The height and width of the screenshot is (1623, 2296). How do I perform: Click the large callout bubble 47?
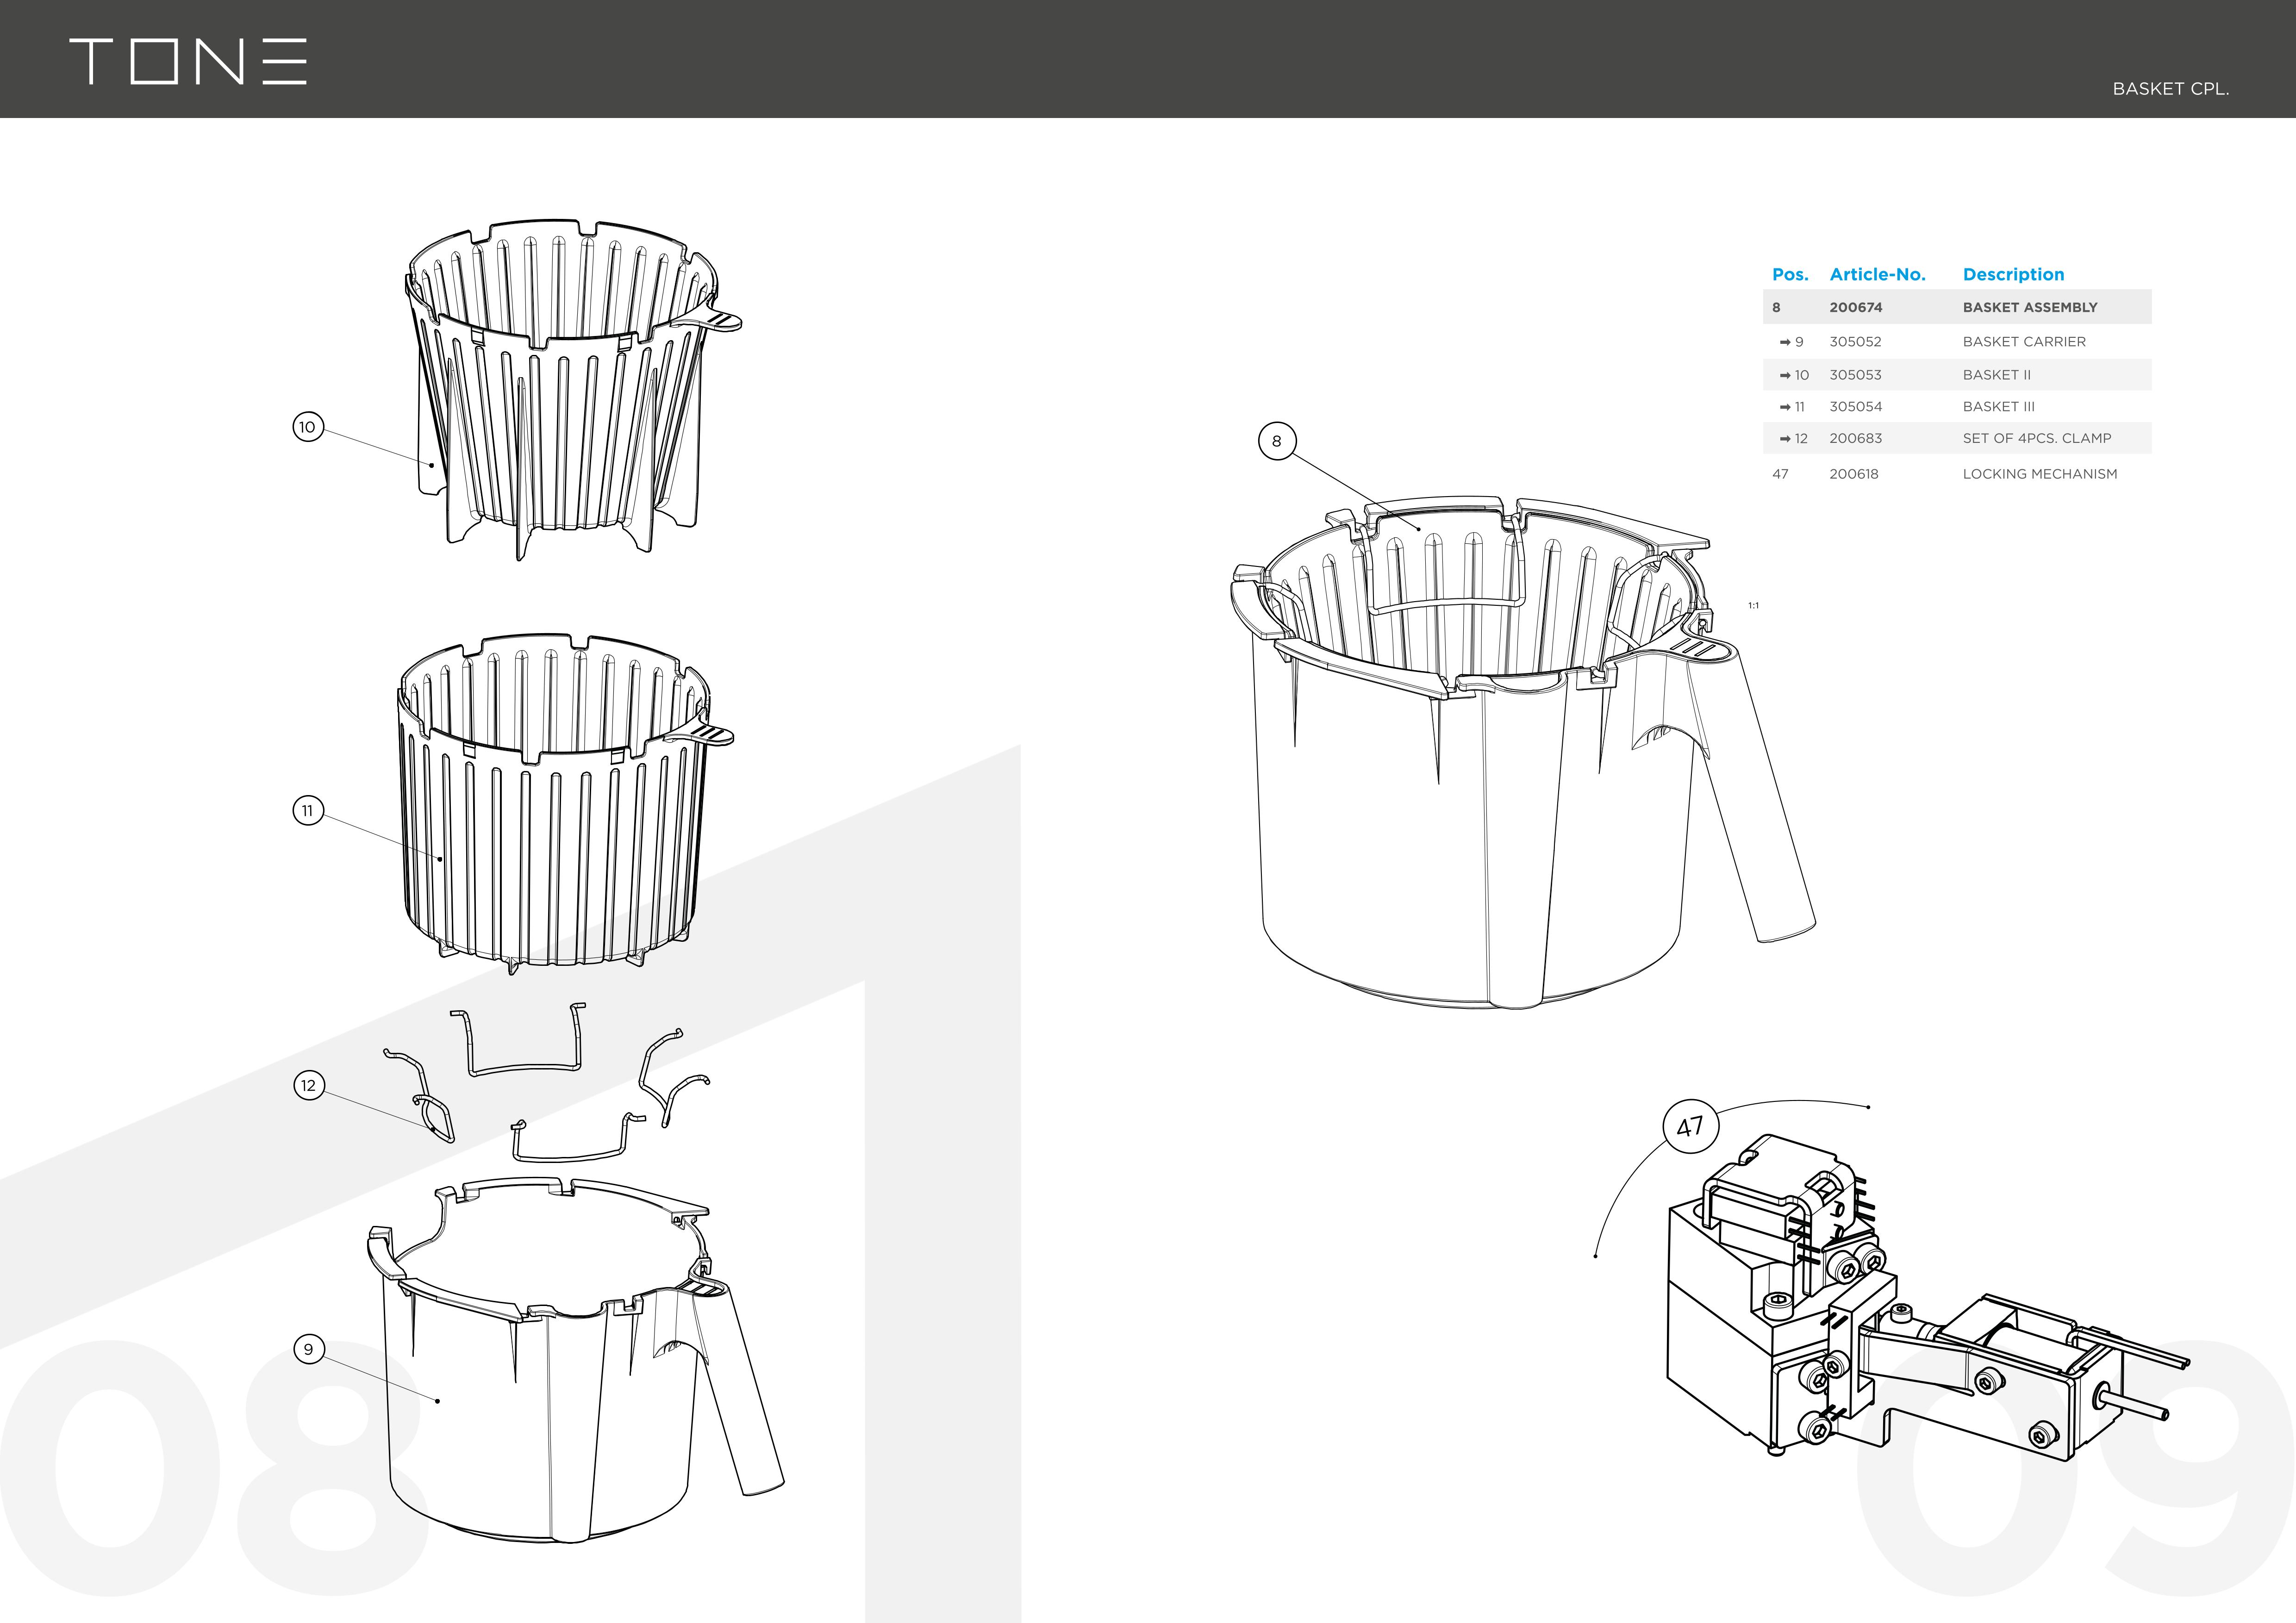tap(1690, 1126)
